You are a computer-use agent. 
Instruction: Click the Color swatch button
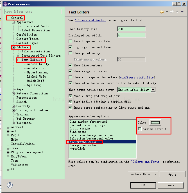point(155,122)
